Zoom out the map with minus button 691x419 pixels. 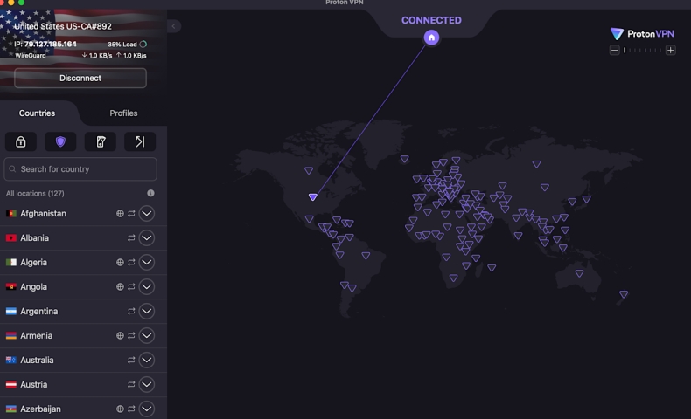[615, 51]
